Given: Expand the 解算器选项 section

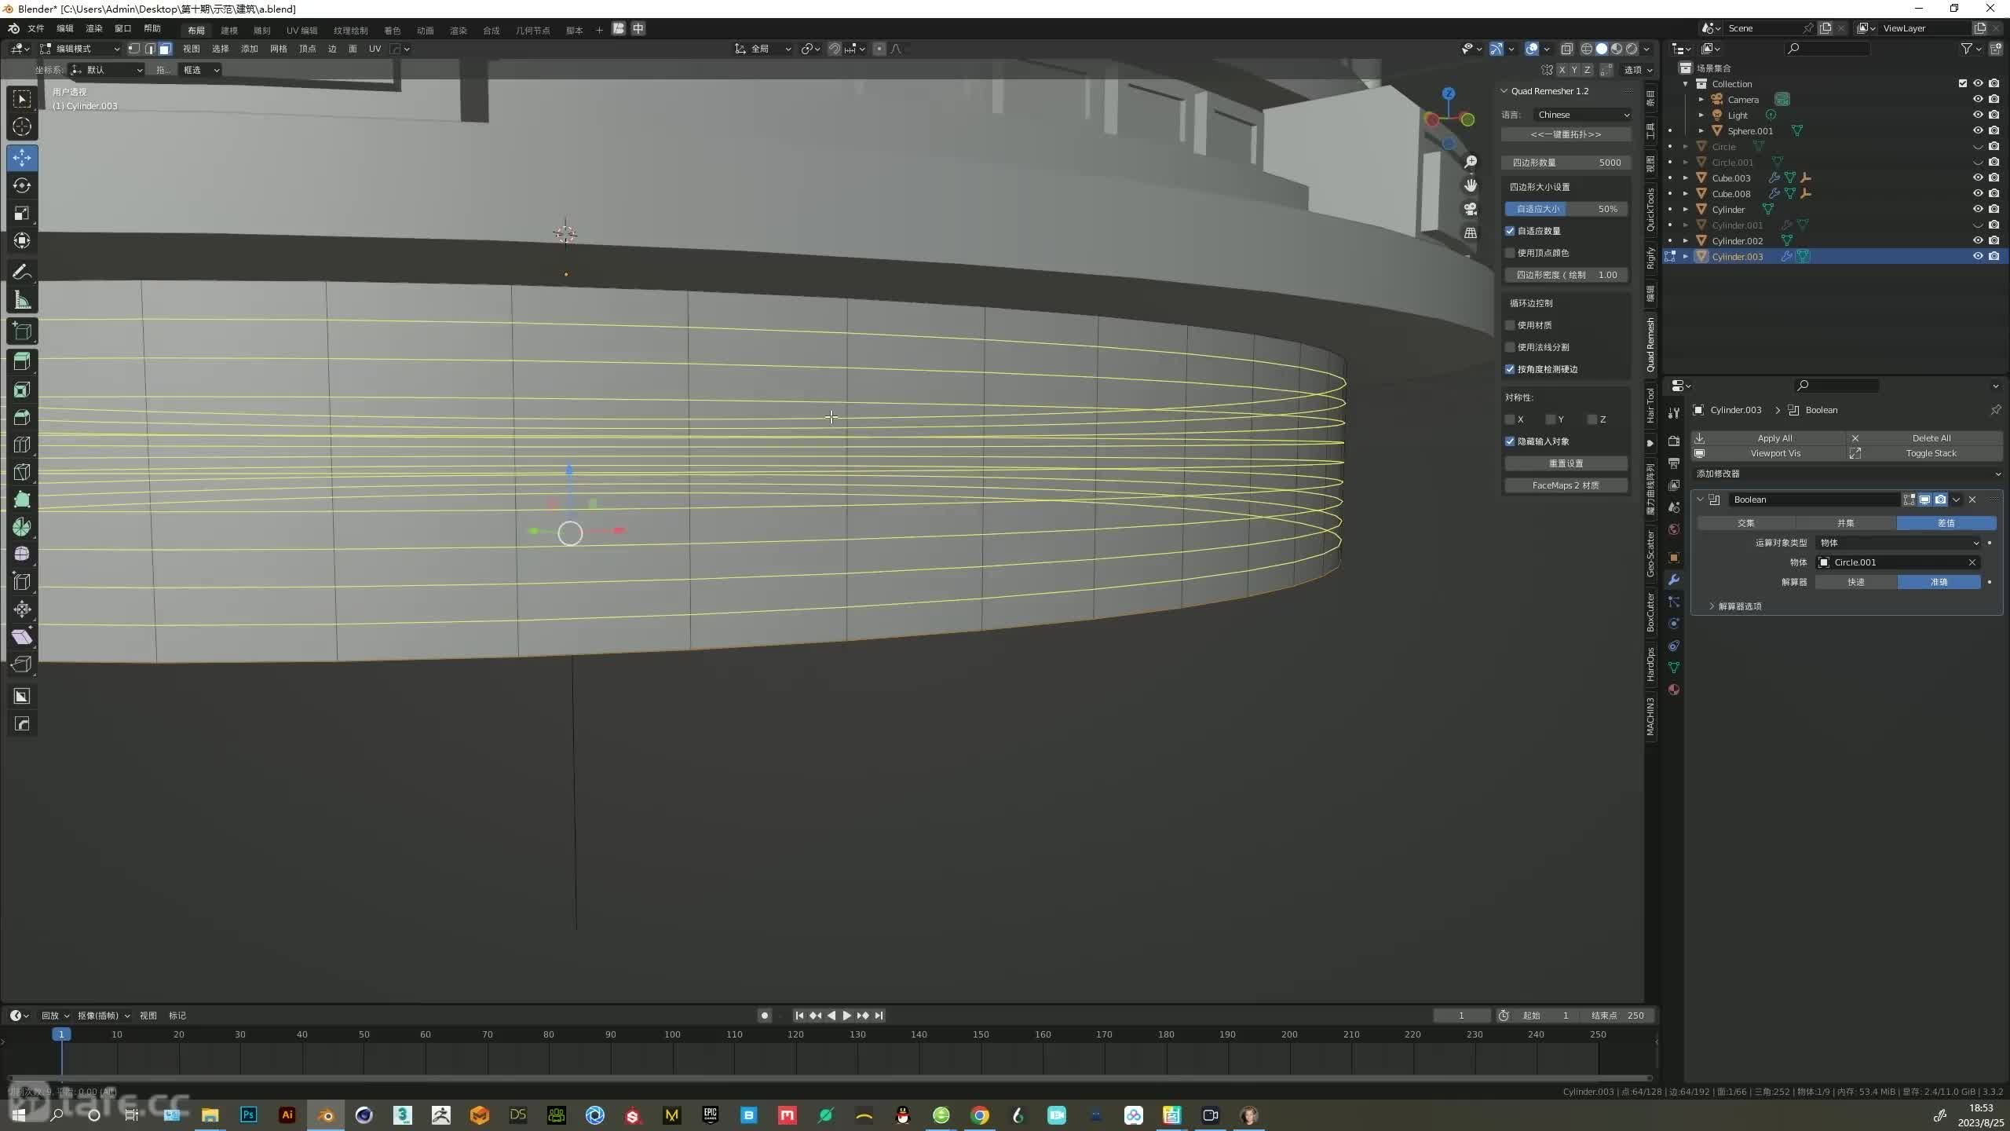Looking at the screenshot, I should pos(1739,606).
